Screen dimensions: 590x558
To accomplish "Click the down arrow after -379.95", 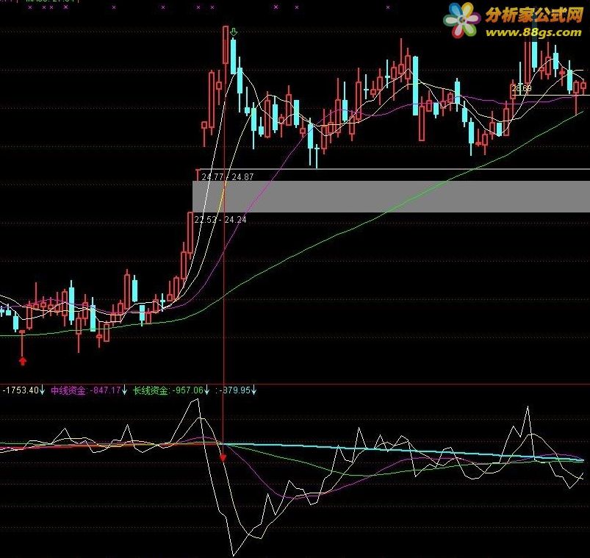I will pos(254,390).
